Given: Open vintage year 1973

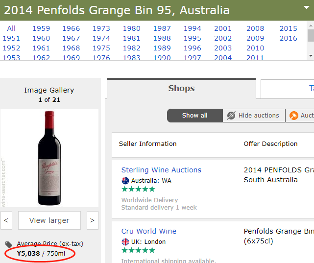Looking at the screenshot, I should point(101,28).
